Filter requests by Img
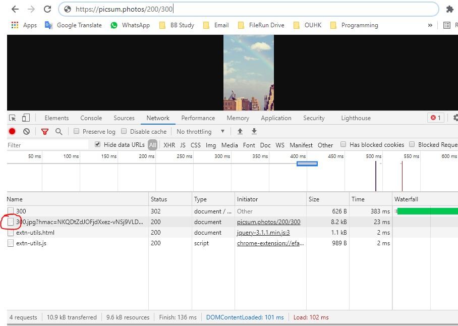Viewport: 458px width, 326px height. [211, 145]
